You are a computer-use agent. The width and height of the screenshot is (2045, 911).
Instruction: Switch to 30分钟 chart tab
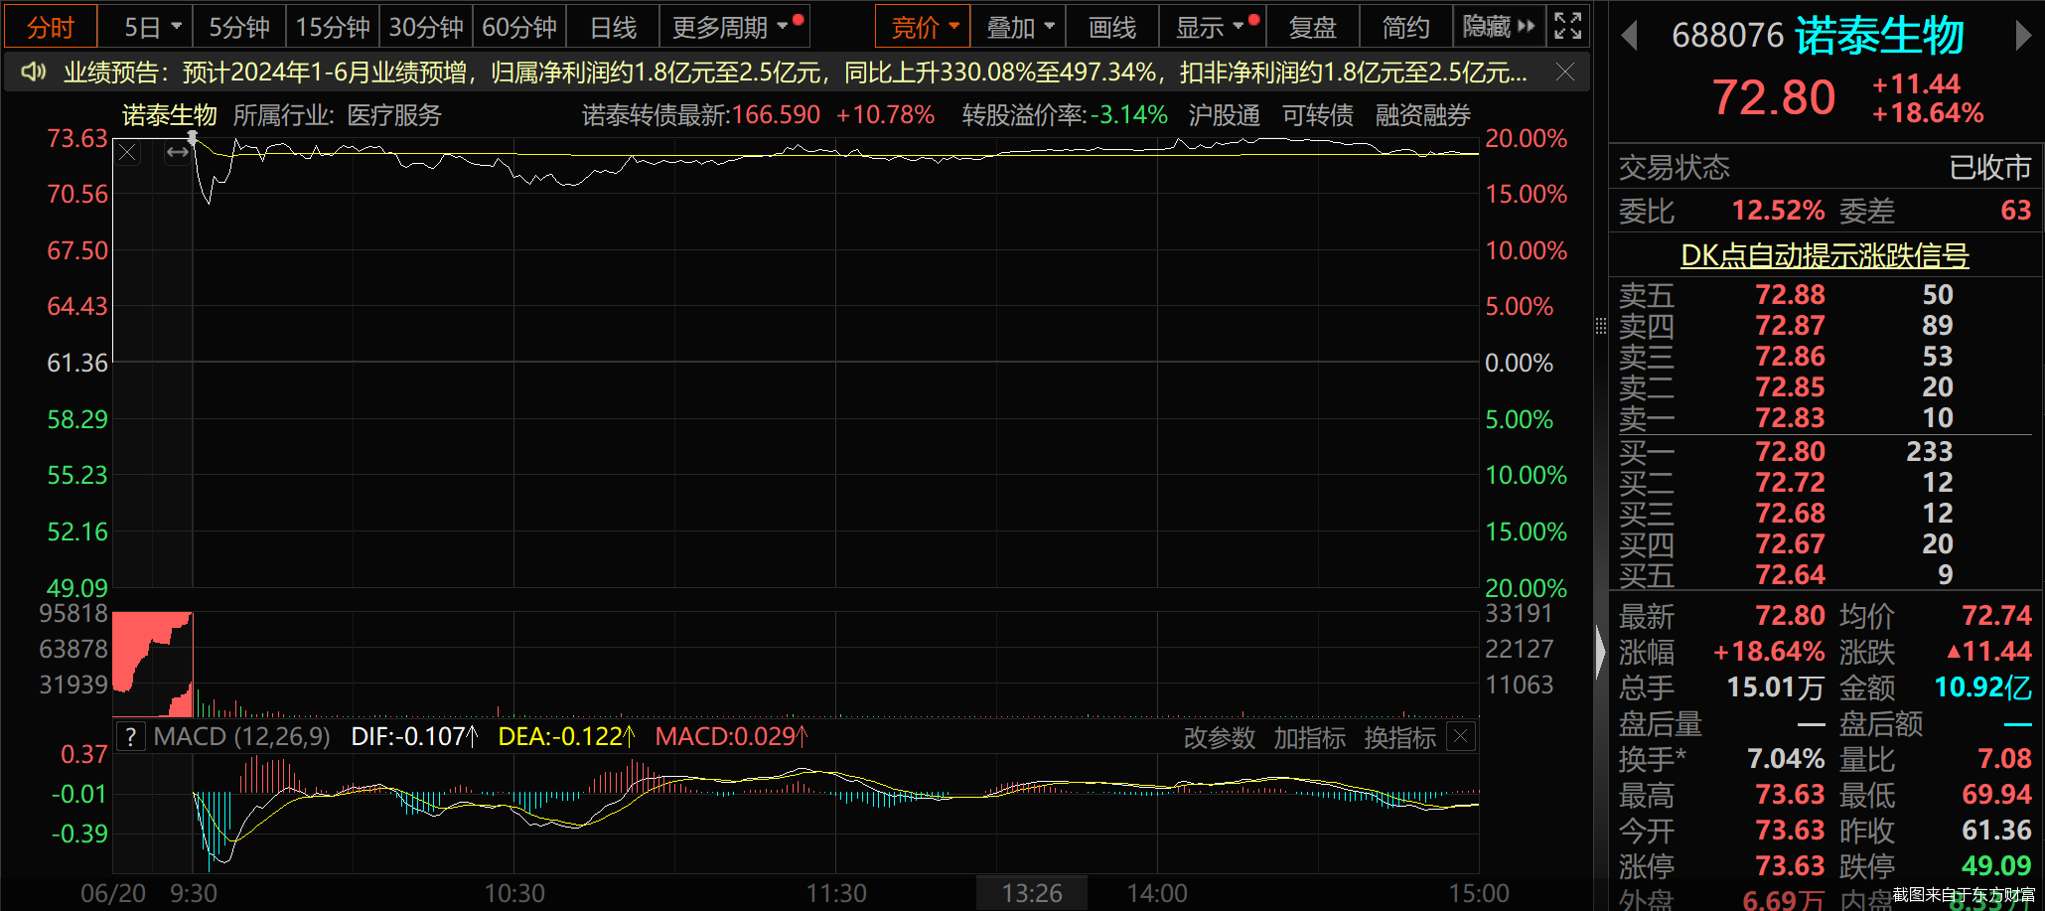tap(426, 27)
